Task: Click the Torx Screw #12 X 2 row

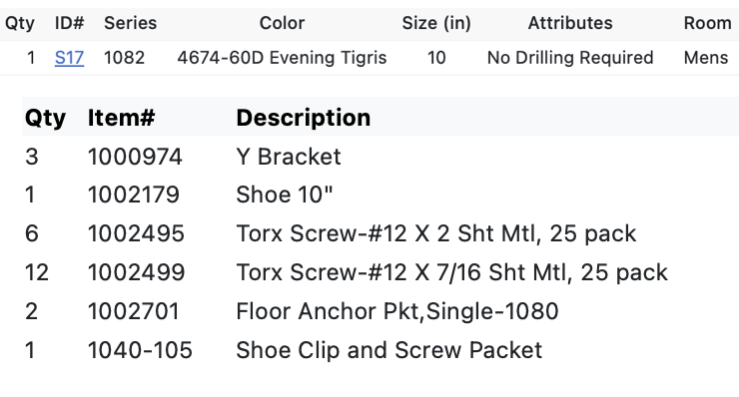Action: [379, 233]
